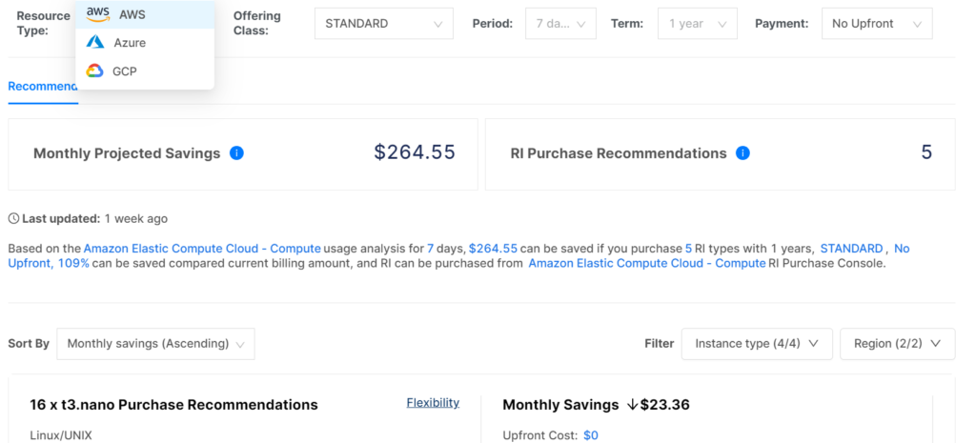The width and height of the screenshot is (976, 443).
Task: Open the Term 1 year dropdown
Action: tap(697, 24)
